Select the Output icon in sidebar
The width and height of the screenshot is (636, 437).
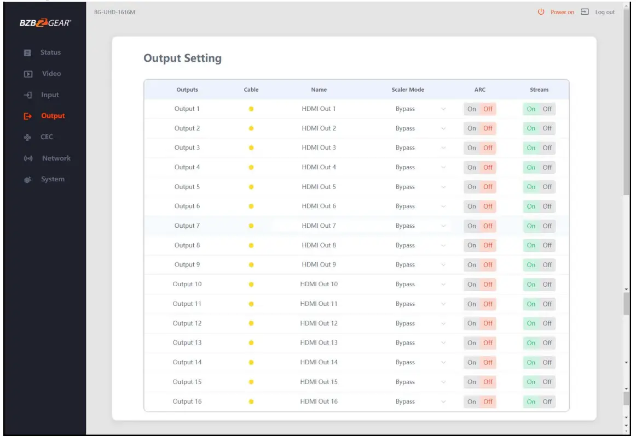coord(26,115)
